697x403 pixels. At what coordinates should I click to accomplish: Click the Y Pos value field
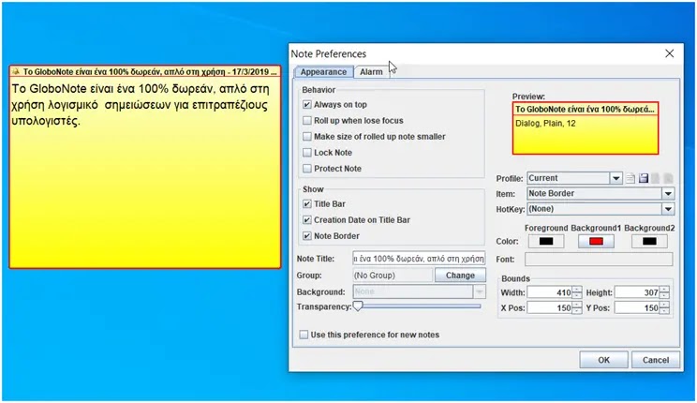[637, 307]
